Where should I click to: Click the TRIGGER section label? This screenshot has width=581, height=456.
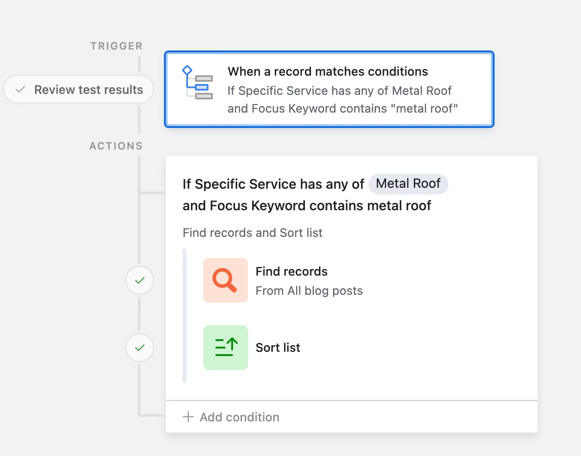[116, 46]
